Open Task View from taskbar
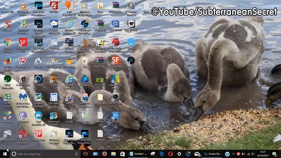This screenshot has width=281, height=158. [86, 154]
